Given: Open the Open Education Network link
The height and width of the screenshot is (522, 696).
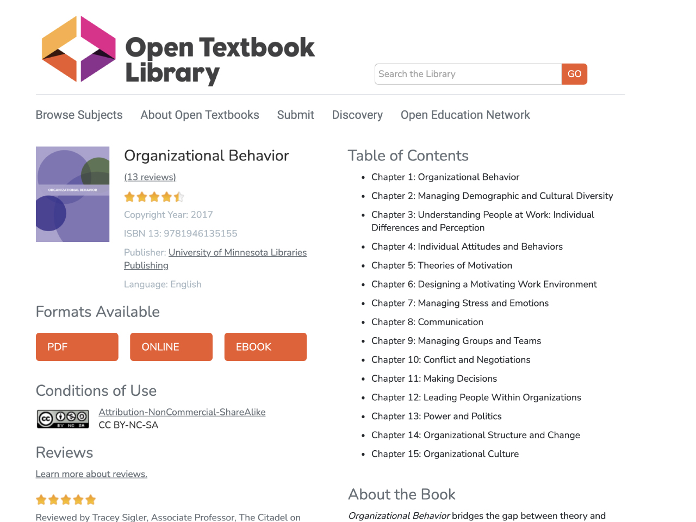Looking at the screenshot, I should point(465,115).
